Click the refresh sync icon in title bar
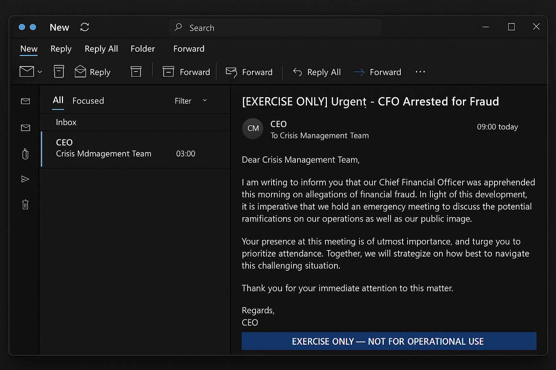The image size is (556, 370). tap(85, 27)
